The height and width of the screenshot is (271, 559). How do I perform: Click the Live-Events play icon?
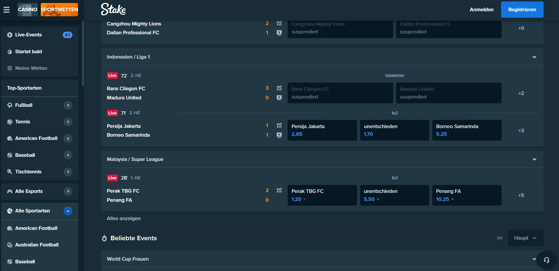(10, 35)
